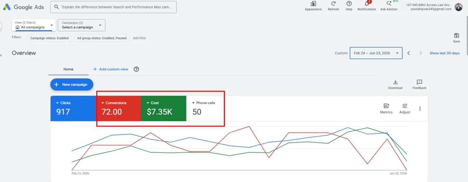Click the Custom date label
This screenshot has height=182, width=468.
click(x=341, y=53)
